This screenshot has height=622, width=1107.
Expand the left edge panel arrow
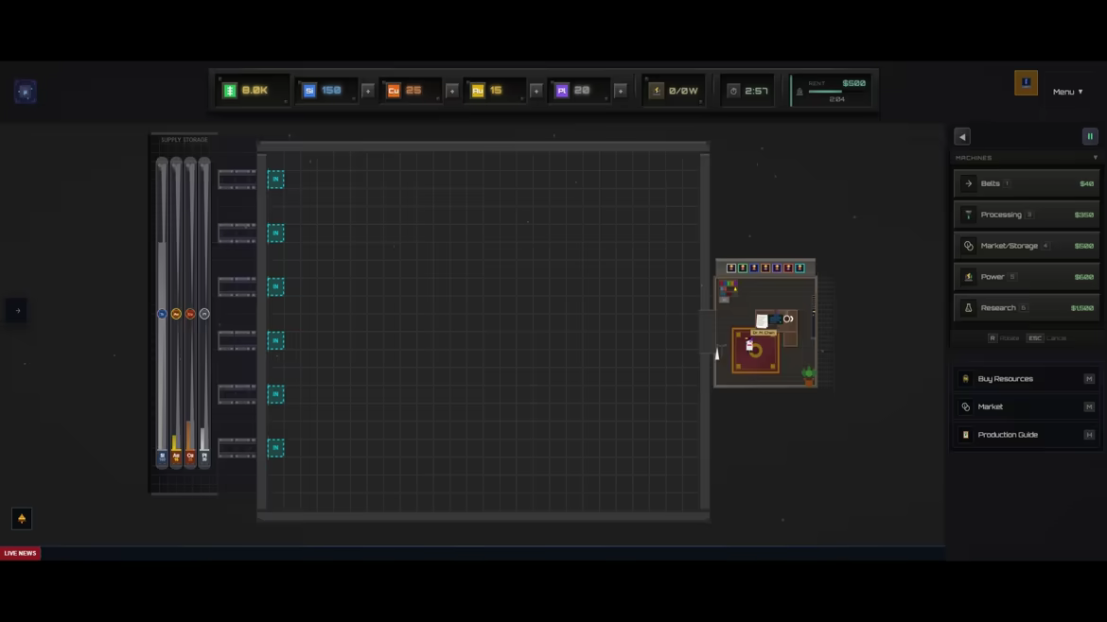(17, 310)
